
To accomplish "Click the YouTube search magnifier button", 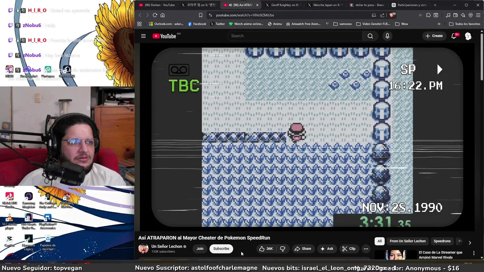I will pyautogui.click(x=370, y=36).
